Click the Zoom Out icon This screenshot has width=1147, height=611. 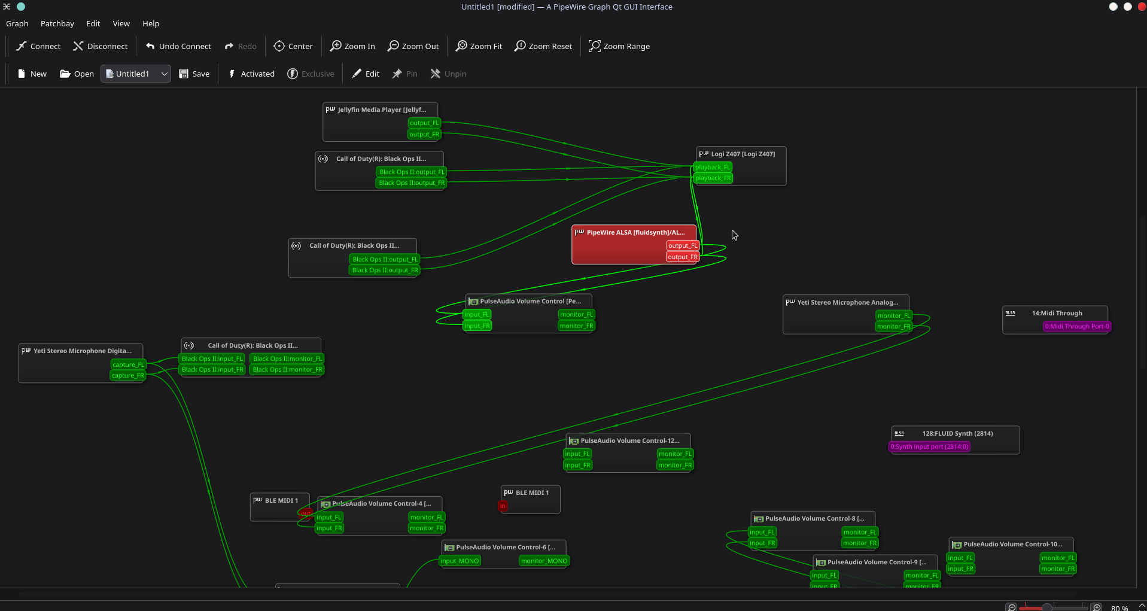click(394, 46)
